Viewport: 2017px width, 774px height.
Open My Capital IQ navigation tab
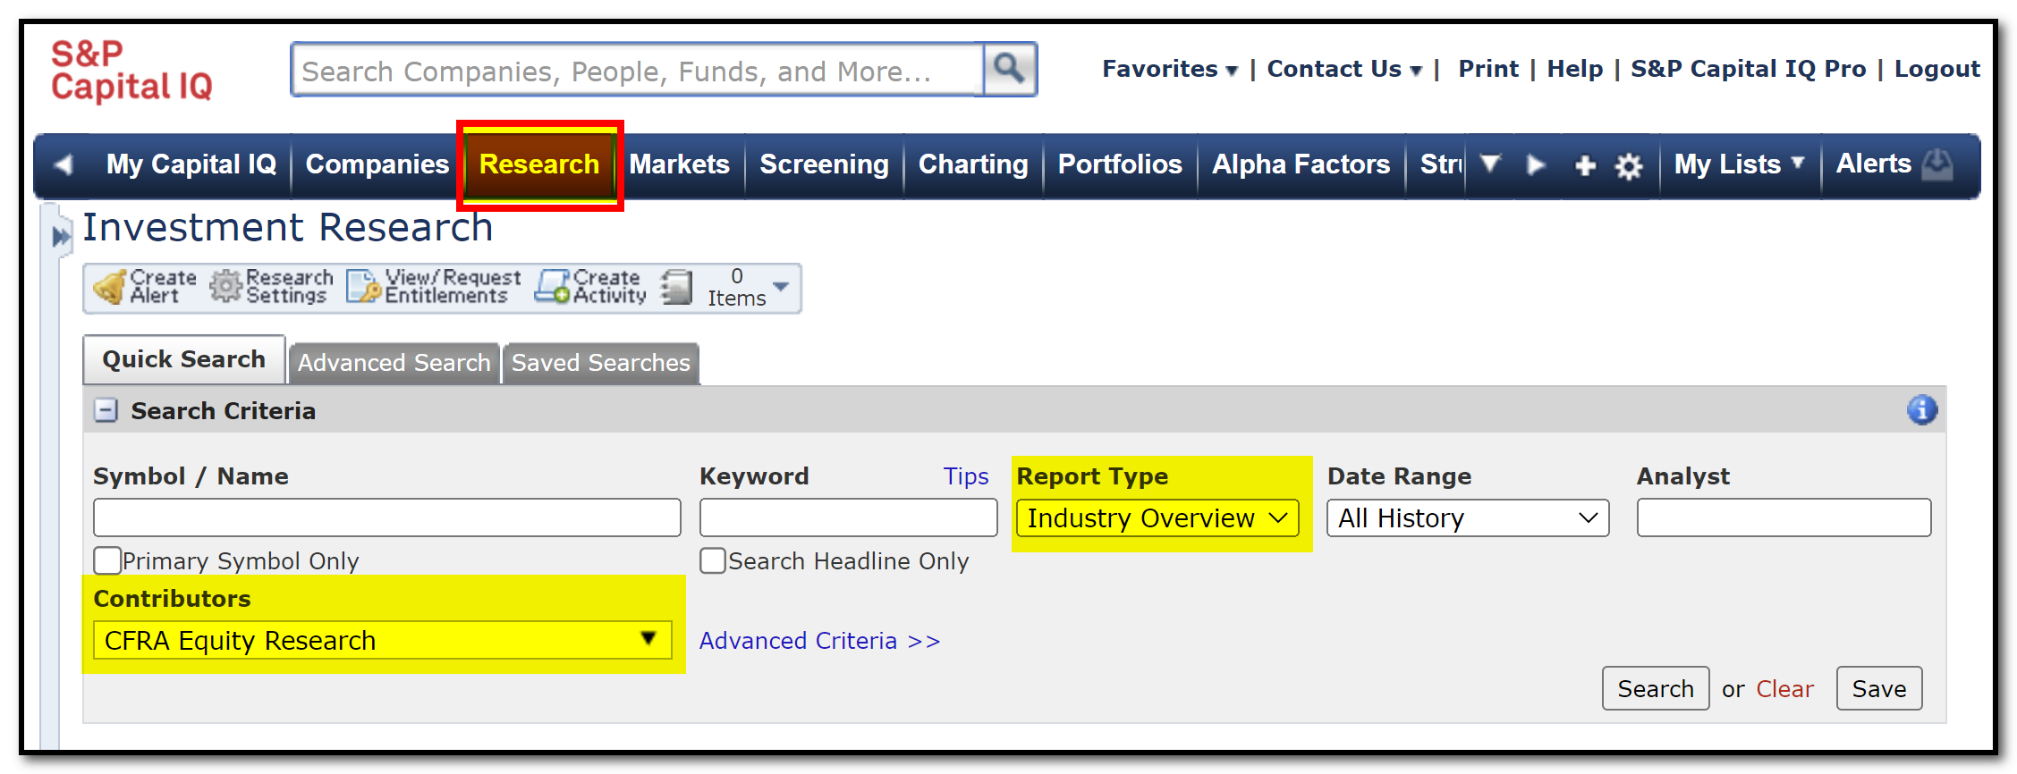pyautogui.click(x=191, y=164)
